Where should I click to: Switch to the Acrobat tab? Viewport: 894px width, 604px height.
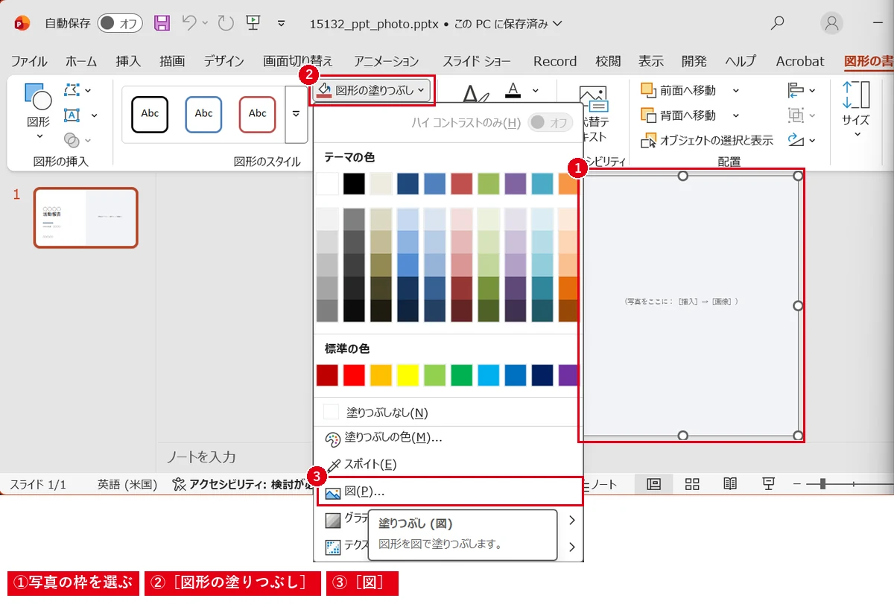(800, 61)
